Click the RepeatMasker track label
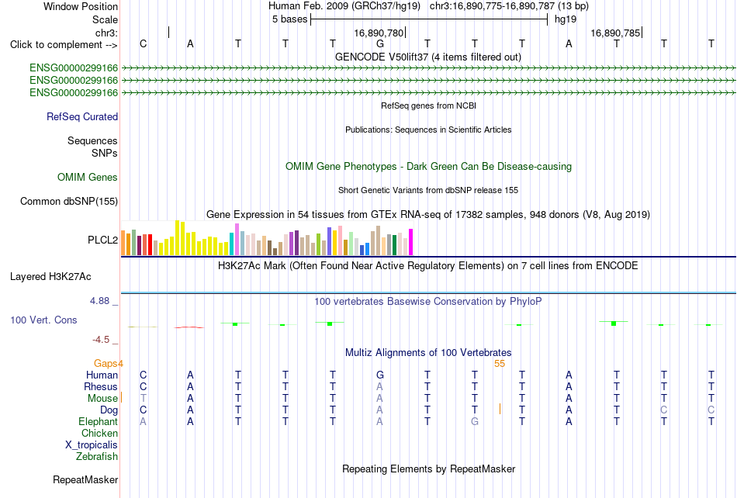The image size is (737, 498). coord(85,479)
